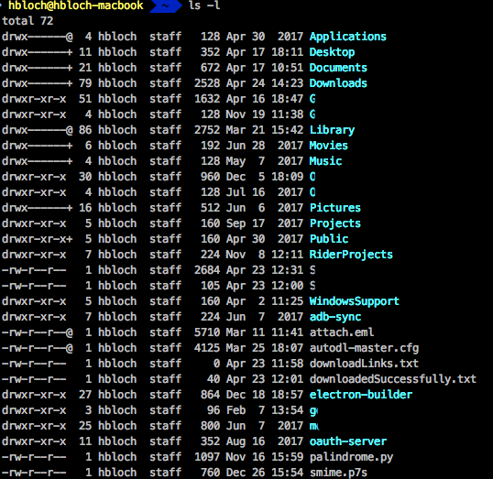Click the Projects folder entry
The width and height of the screenshot is (493, 479).
pyautogui.click(x=335, y=223)
